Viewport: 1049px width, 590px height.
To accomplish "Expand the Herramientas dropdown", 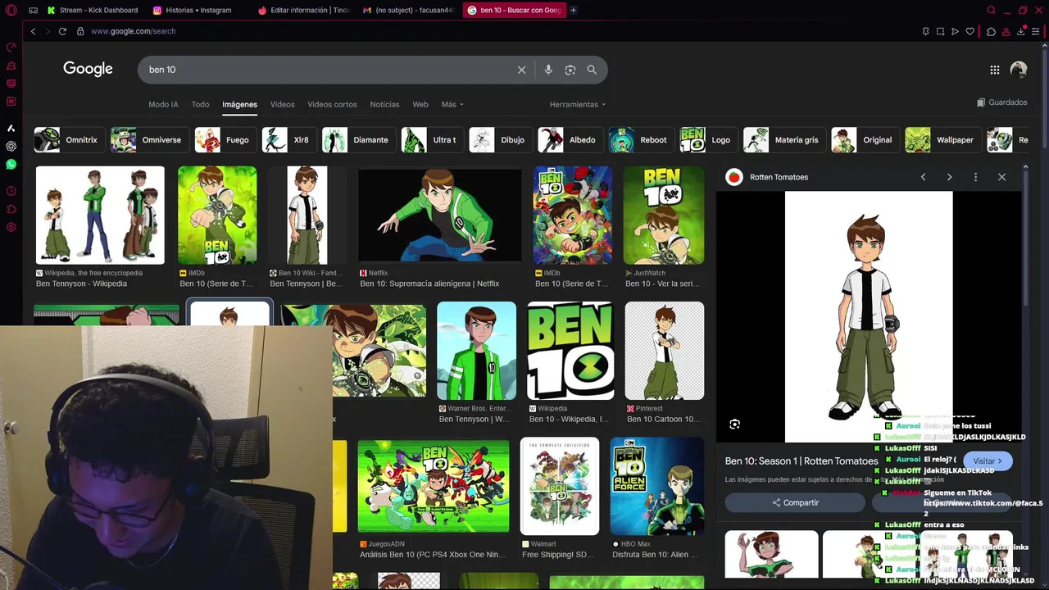I will point(578,104).
